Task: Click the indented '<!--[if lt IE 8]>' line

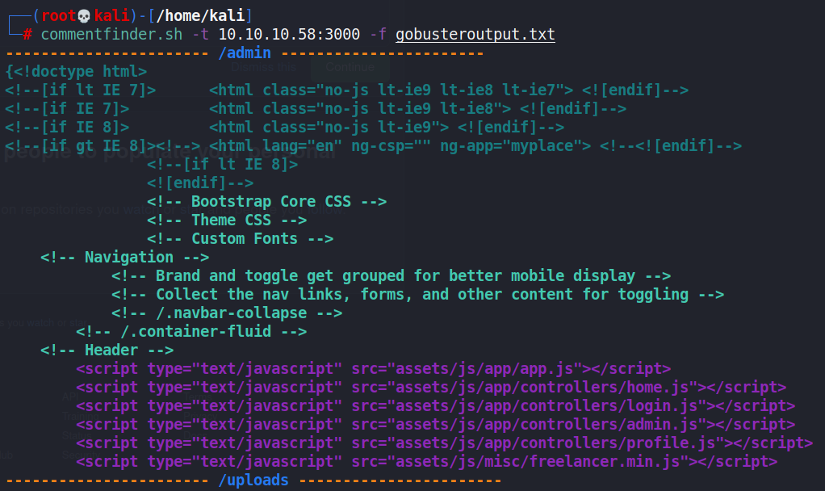Action: click(x=223, y=165)
